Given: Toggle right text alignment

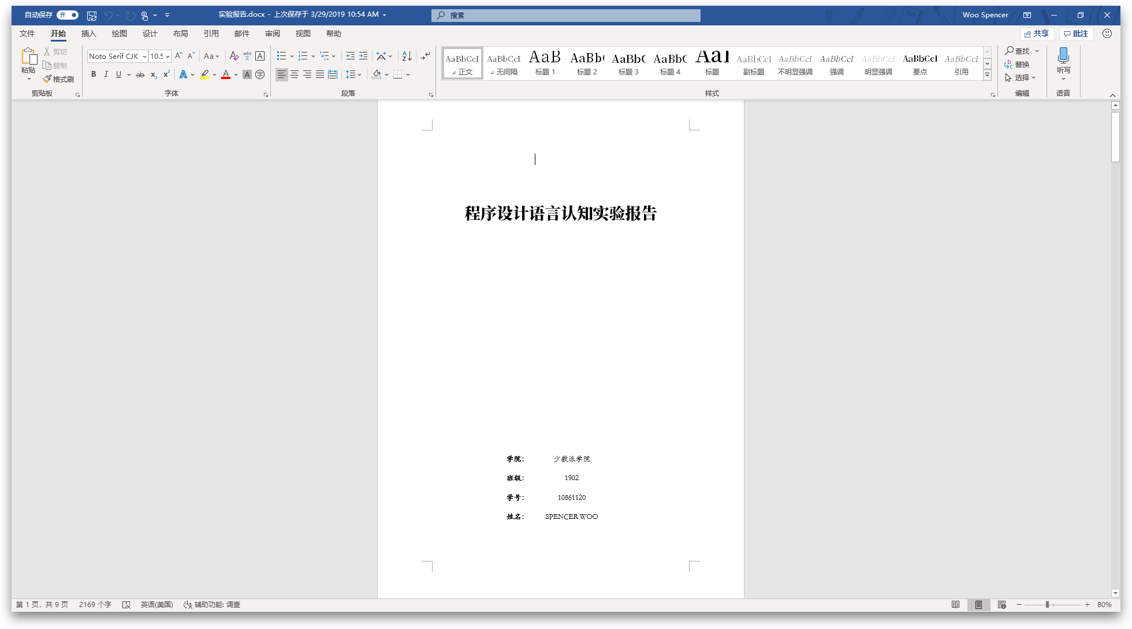Looking at the screenshot, I should [x=307, y=74].
